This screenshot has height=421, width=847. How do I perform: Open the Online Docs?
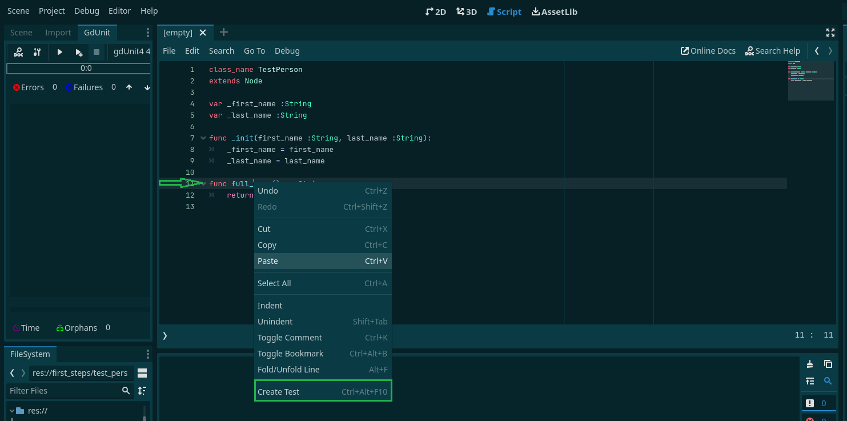click(708, 50)
